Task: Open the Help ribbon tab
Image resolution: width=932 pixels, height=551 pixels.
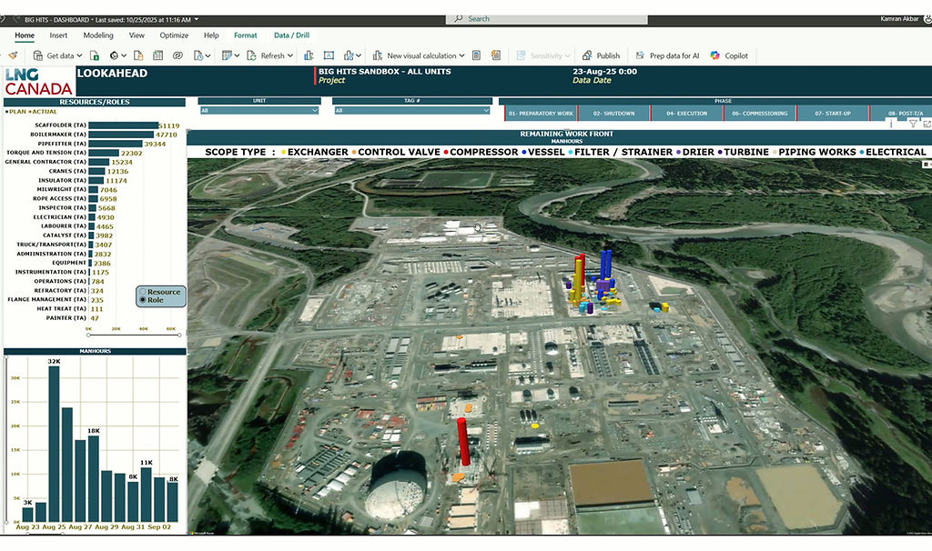Action: coord(211,35)
